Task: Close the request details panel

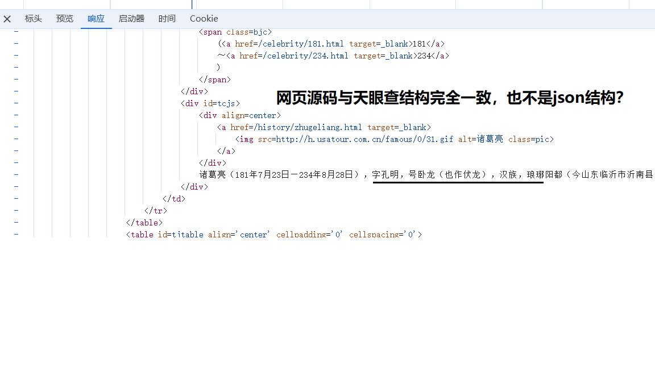Action: (7, 19)
